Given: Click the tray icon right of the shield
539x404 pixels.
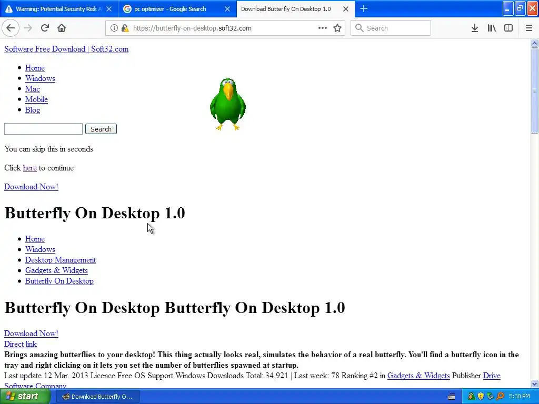Looking at the screenshot, I should [x=490, y=397].
